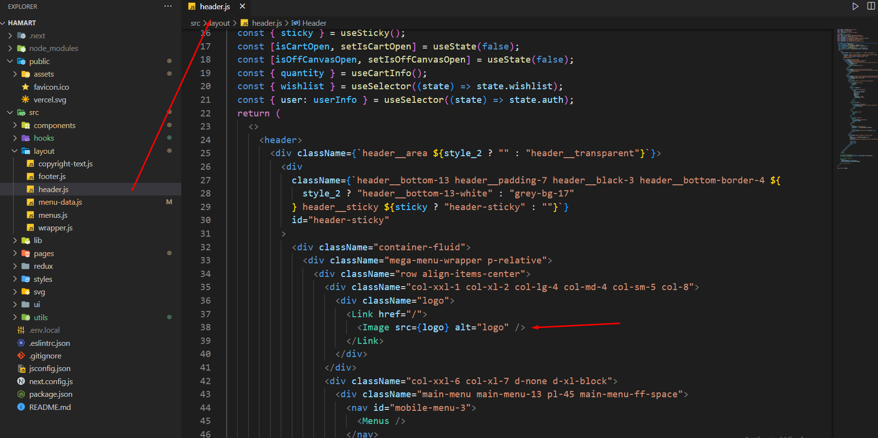878x438 pixels.
Task: Click 'return' keyword on line 22
Action: 254,113
